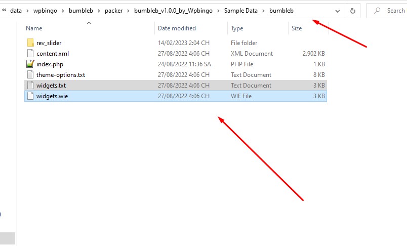Refresh the folder with the reload icon
This screenshot has width=407, height=246.
(352, 11)
